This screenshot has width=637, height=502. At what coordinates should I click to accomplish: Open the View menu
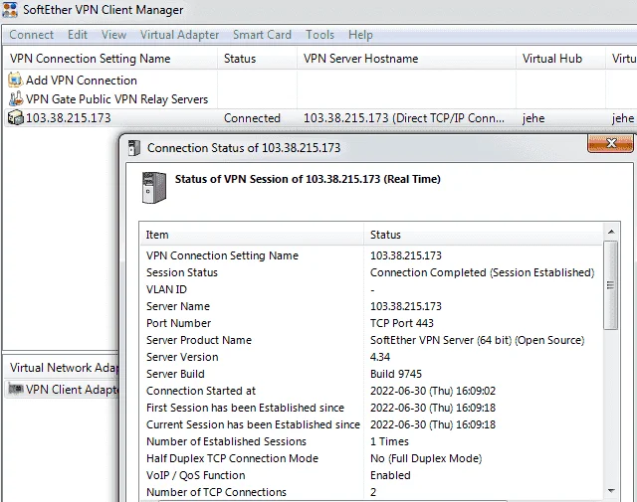point(113,35)
